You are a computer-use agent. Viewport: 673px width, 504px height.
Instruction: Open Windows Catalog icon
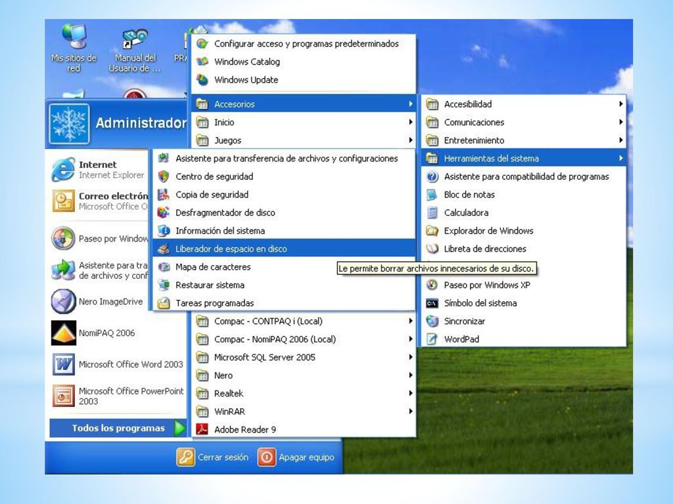[202, 62]
